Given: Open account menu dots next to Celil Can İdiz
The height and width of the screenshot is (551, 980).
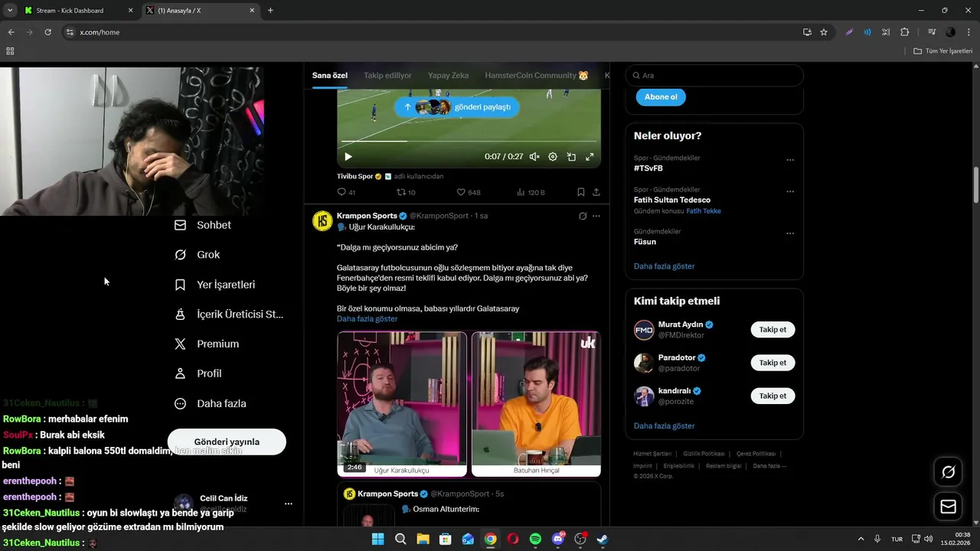Looking at the screenshot, I should coord(289,504).
